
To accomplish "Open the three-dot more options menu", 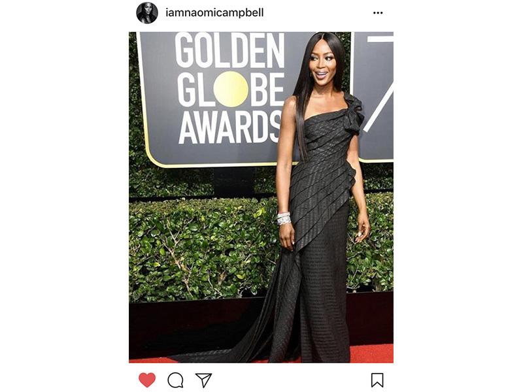I will (x=378, y=13).
